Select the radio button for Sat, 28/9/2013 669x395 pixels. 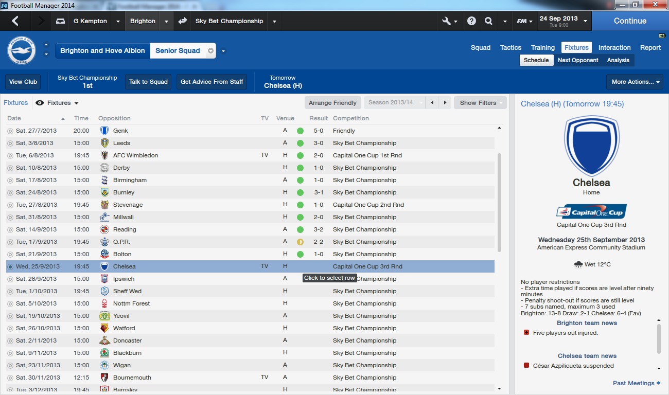10,279
